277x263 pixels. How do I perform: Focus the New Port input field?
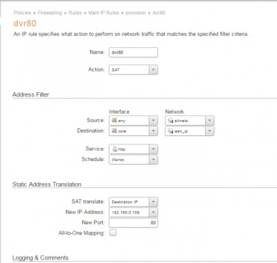[134, 223]
